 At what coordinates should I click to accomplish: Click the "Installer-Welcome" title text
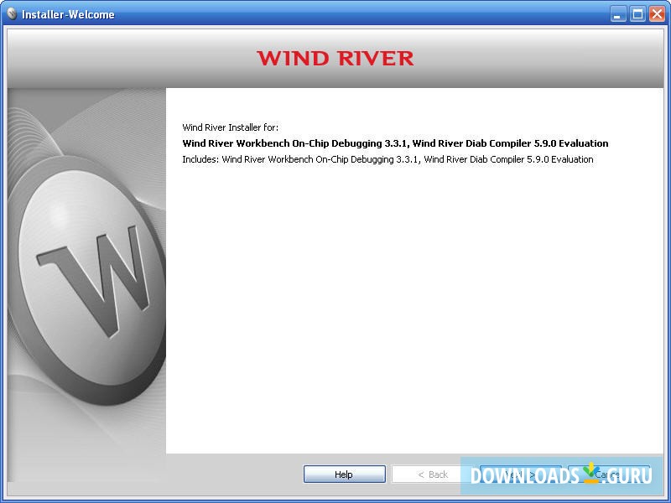tap(68, 14)
